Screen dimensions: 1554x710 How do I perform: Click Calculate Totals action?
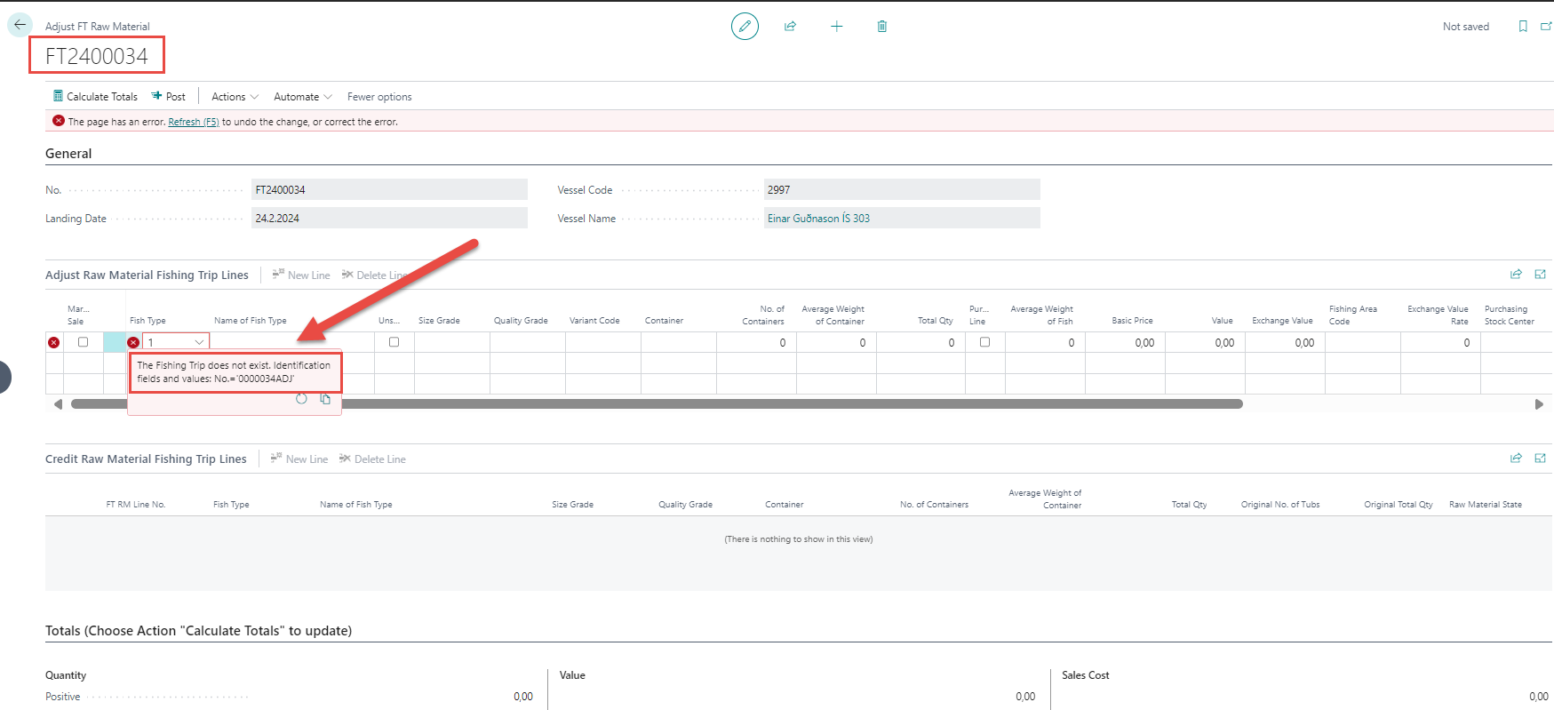pos(95,97)
